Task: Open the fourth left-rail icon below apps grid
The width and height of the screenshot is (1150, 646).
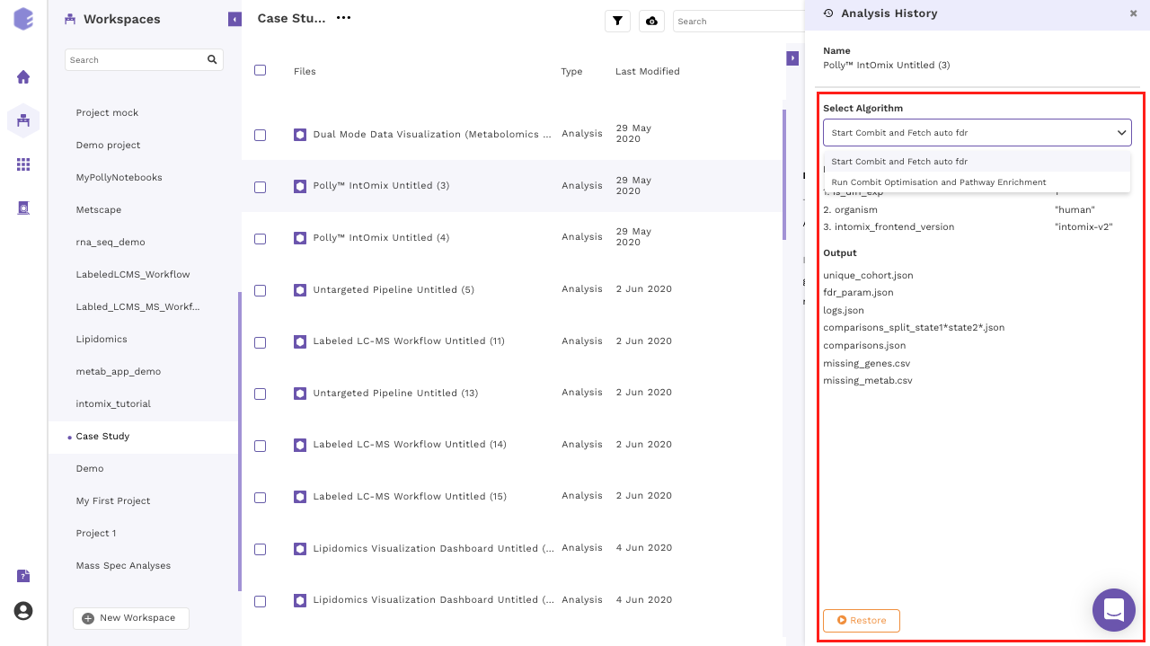Action: (23, 208)
